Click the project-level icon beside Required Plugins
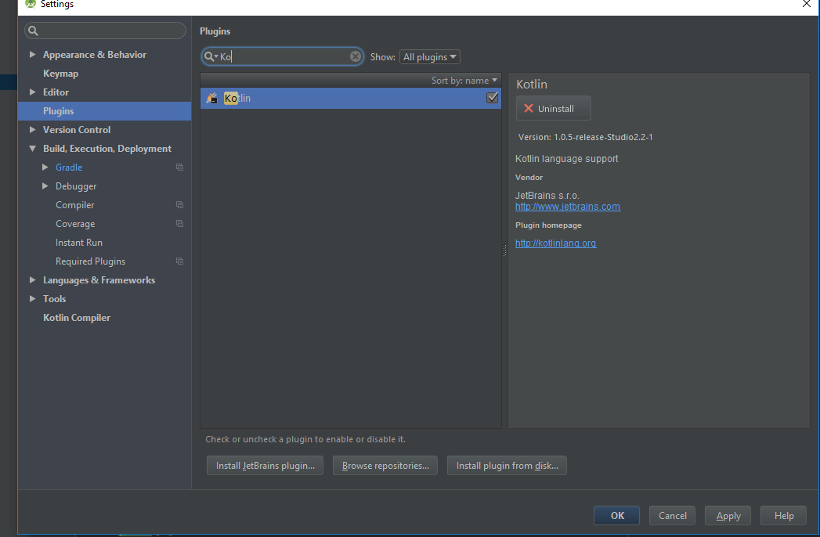 [x=179, y=261]
